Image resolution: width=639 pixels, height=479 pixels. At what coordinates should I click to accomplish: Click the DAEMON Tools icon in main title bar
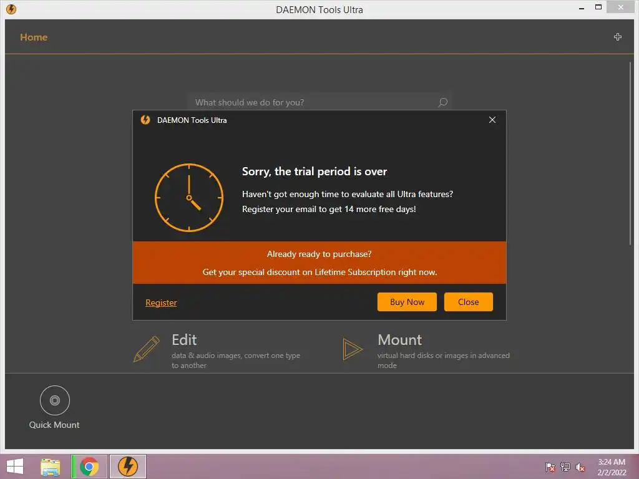tap(11, 9)
